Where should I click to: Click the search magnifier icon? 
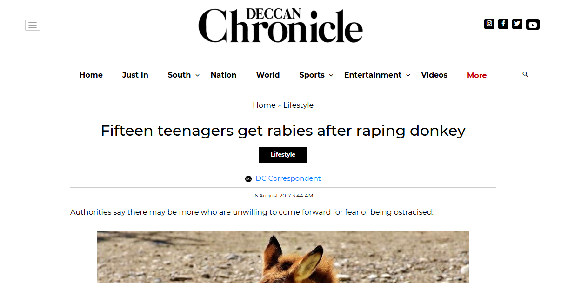point(525,74)
